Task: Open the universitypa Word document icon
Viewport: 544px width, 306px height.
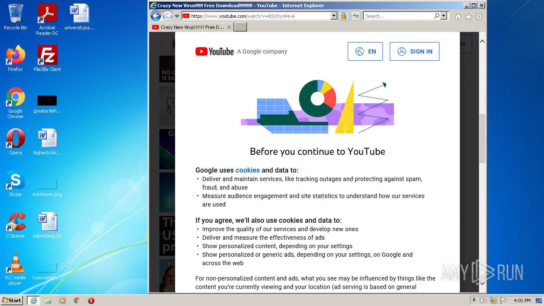Action: tap(79, 17)
